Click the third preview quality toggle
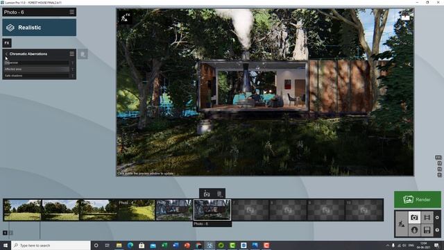This screenshot has height=250, width=444. pyautogui.click(x=439, y=169)
